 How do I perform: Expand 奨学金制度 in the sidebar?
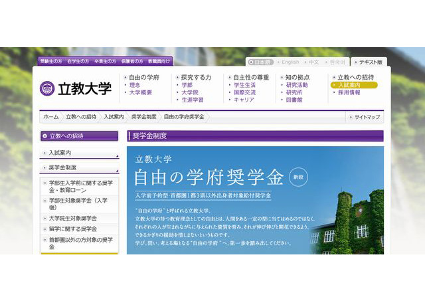click(x=80, y=168)
